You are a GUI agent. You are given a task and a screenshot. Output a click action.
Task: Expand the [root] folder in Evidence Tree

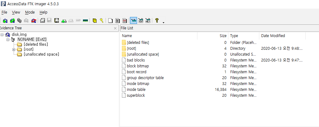(14, 49)
